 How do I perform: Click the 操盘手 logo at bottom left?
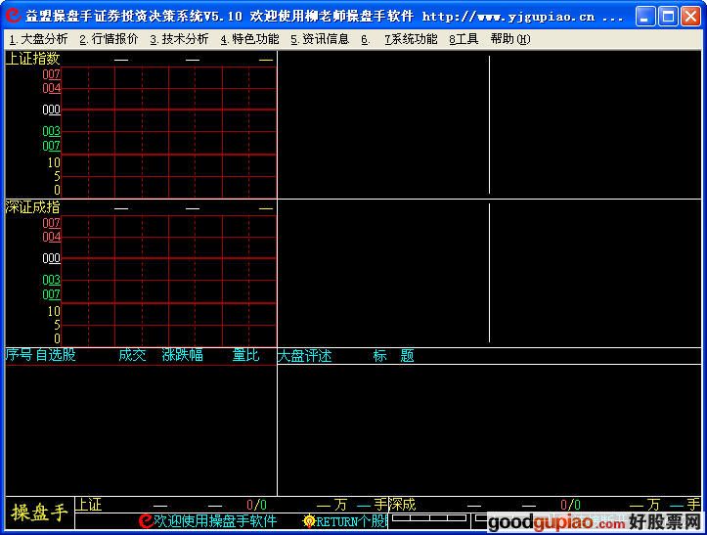click(x=39, y=513)
